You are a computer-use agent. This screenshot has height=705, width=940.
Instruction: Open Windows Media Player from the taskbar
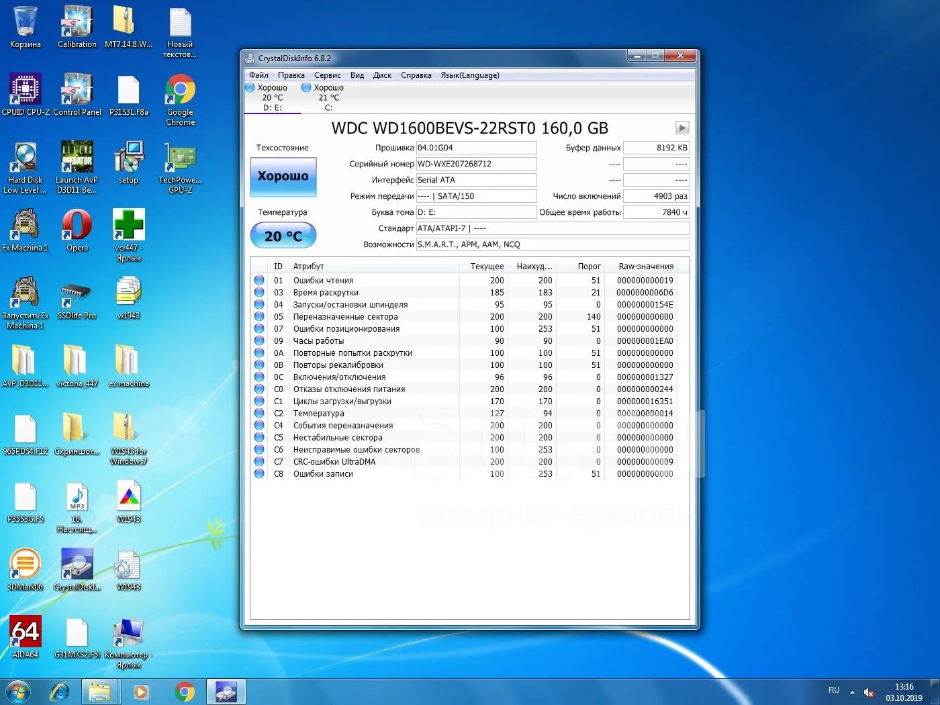(141, 692)
